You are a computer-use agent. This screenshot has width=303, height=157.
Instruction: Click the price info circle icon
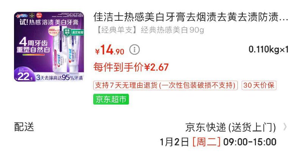[134, 50]
